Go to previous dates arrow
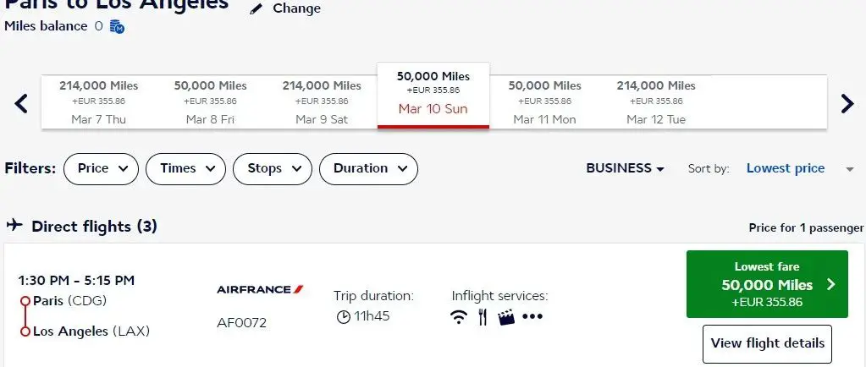This screenshot has width=866, height=367. click(x=22, y=103)
